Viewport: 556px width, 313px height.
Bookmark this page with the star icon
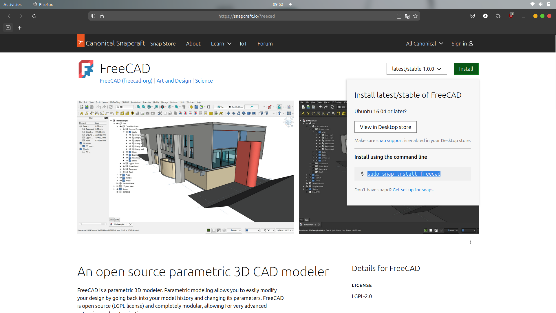pyautogui.click(x=415, y=16)
